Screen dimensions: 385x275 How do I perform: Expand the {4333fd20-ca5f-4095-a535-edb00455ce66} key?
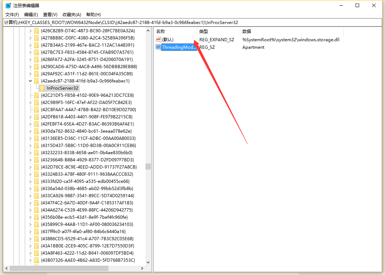point(30,181)
